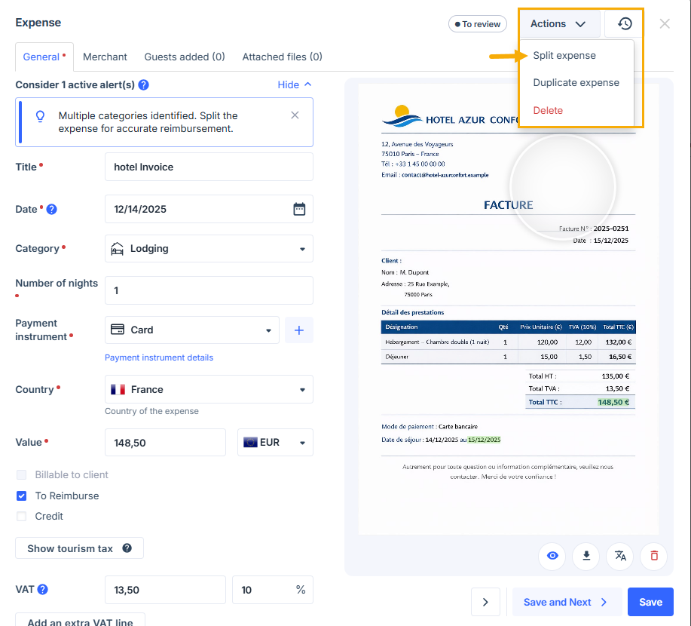
Task: Edit the Value amount field 148,50
Action: pyautogui.click(x=165, y=443)
